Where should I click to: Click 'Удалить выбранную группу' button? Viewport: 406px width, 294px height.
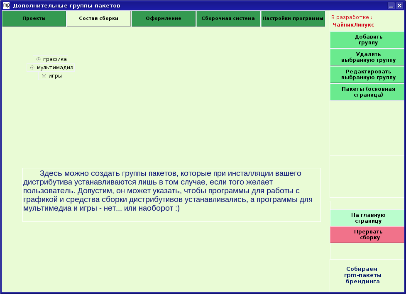367,57
